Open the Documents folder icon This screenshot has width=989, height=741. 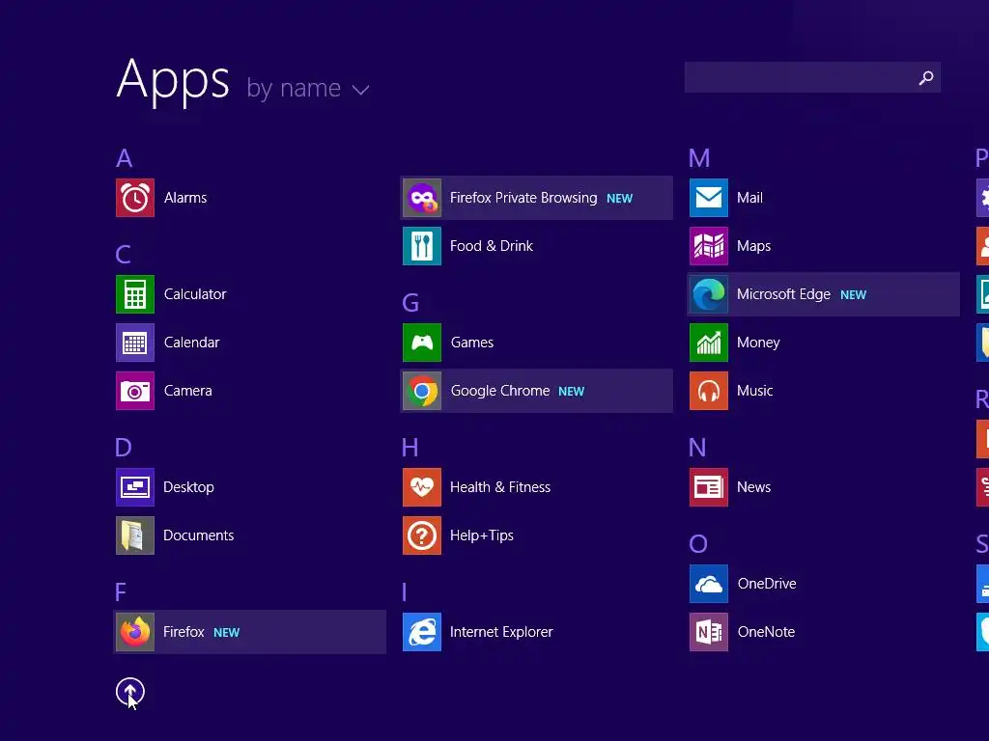click(135, 535)
